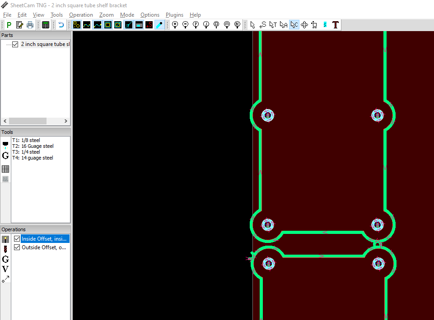Click the zoom to part (P) magnifier

coord(196,25)
